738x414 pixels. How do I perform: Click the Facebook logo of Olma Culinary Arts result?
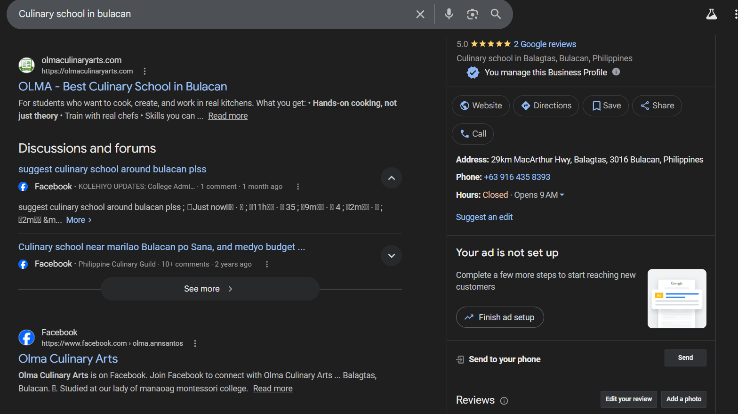(x=26, y=338)
